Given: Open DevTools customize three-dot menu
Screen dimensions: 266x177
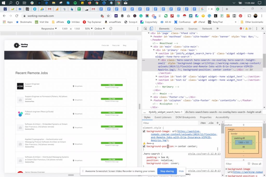Looking at the screenshot, I should 256,29.
